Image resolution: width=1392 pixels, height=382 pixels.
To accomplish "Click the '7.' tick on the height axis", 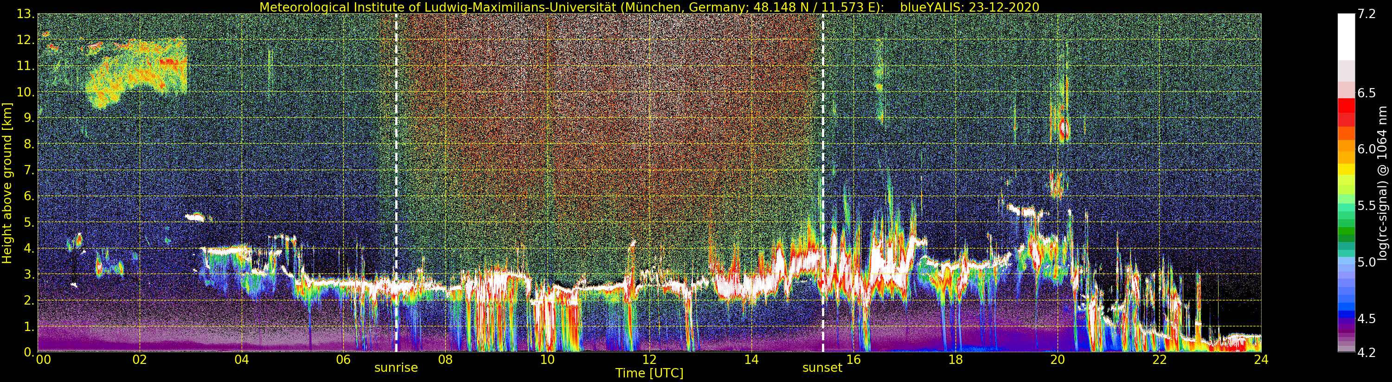I will point(28,171).
